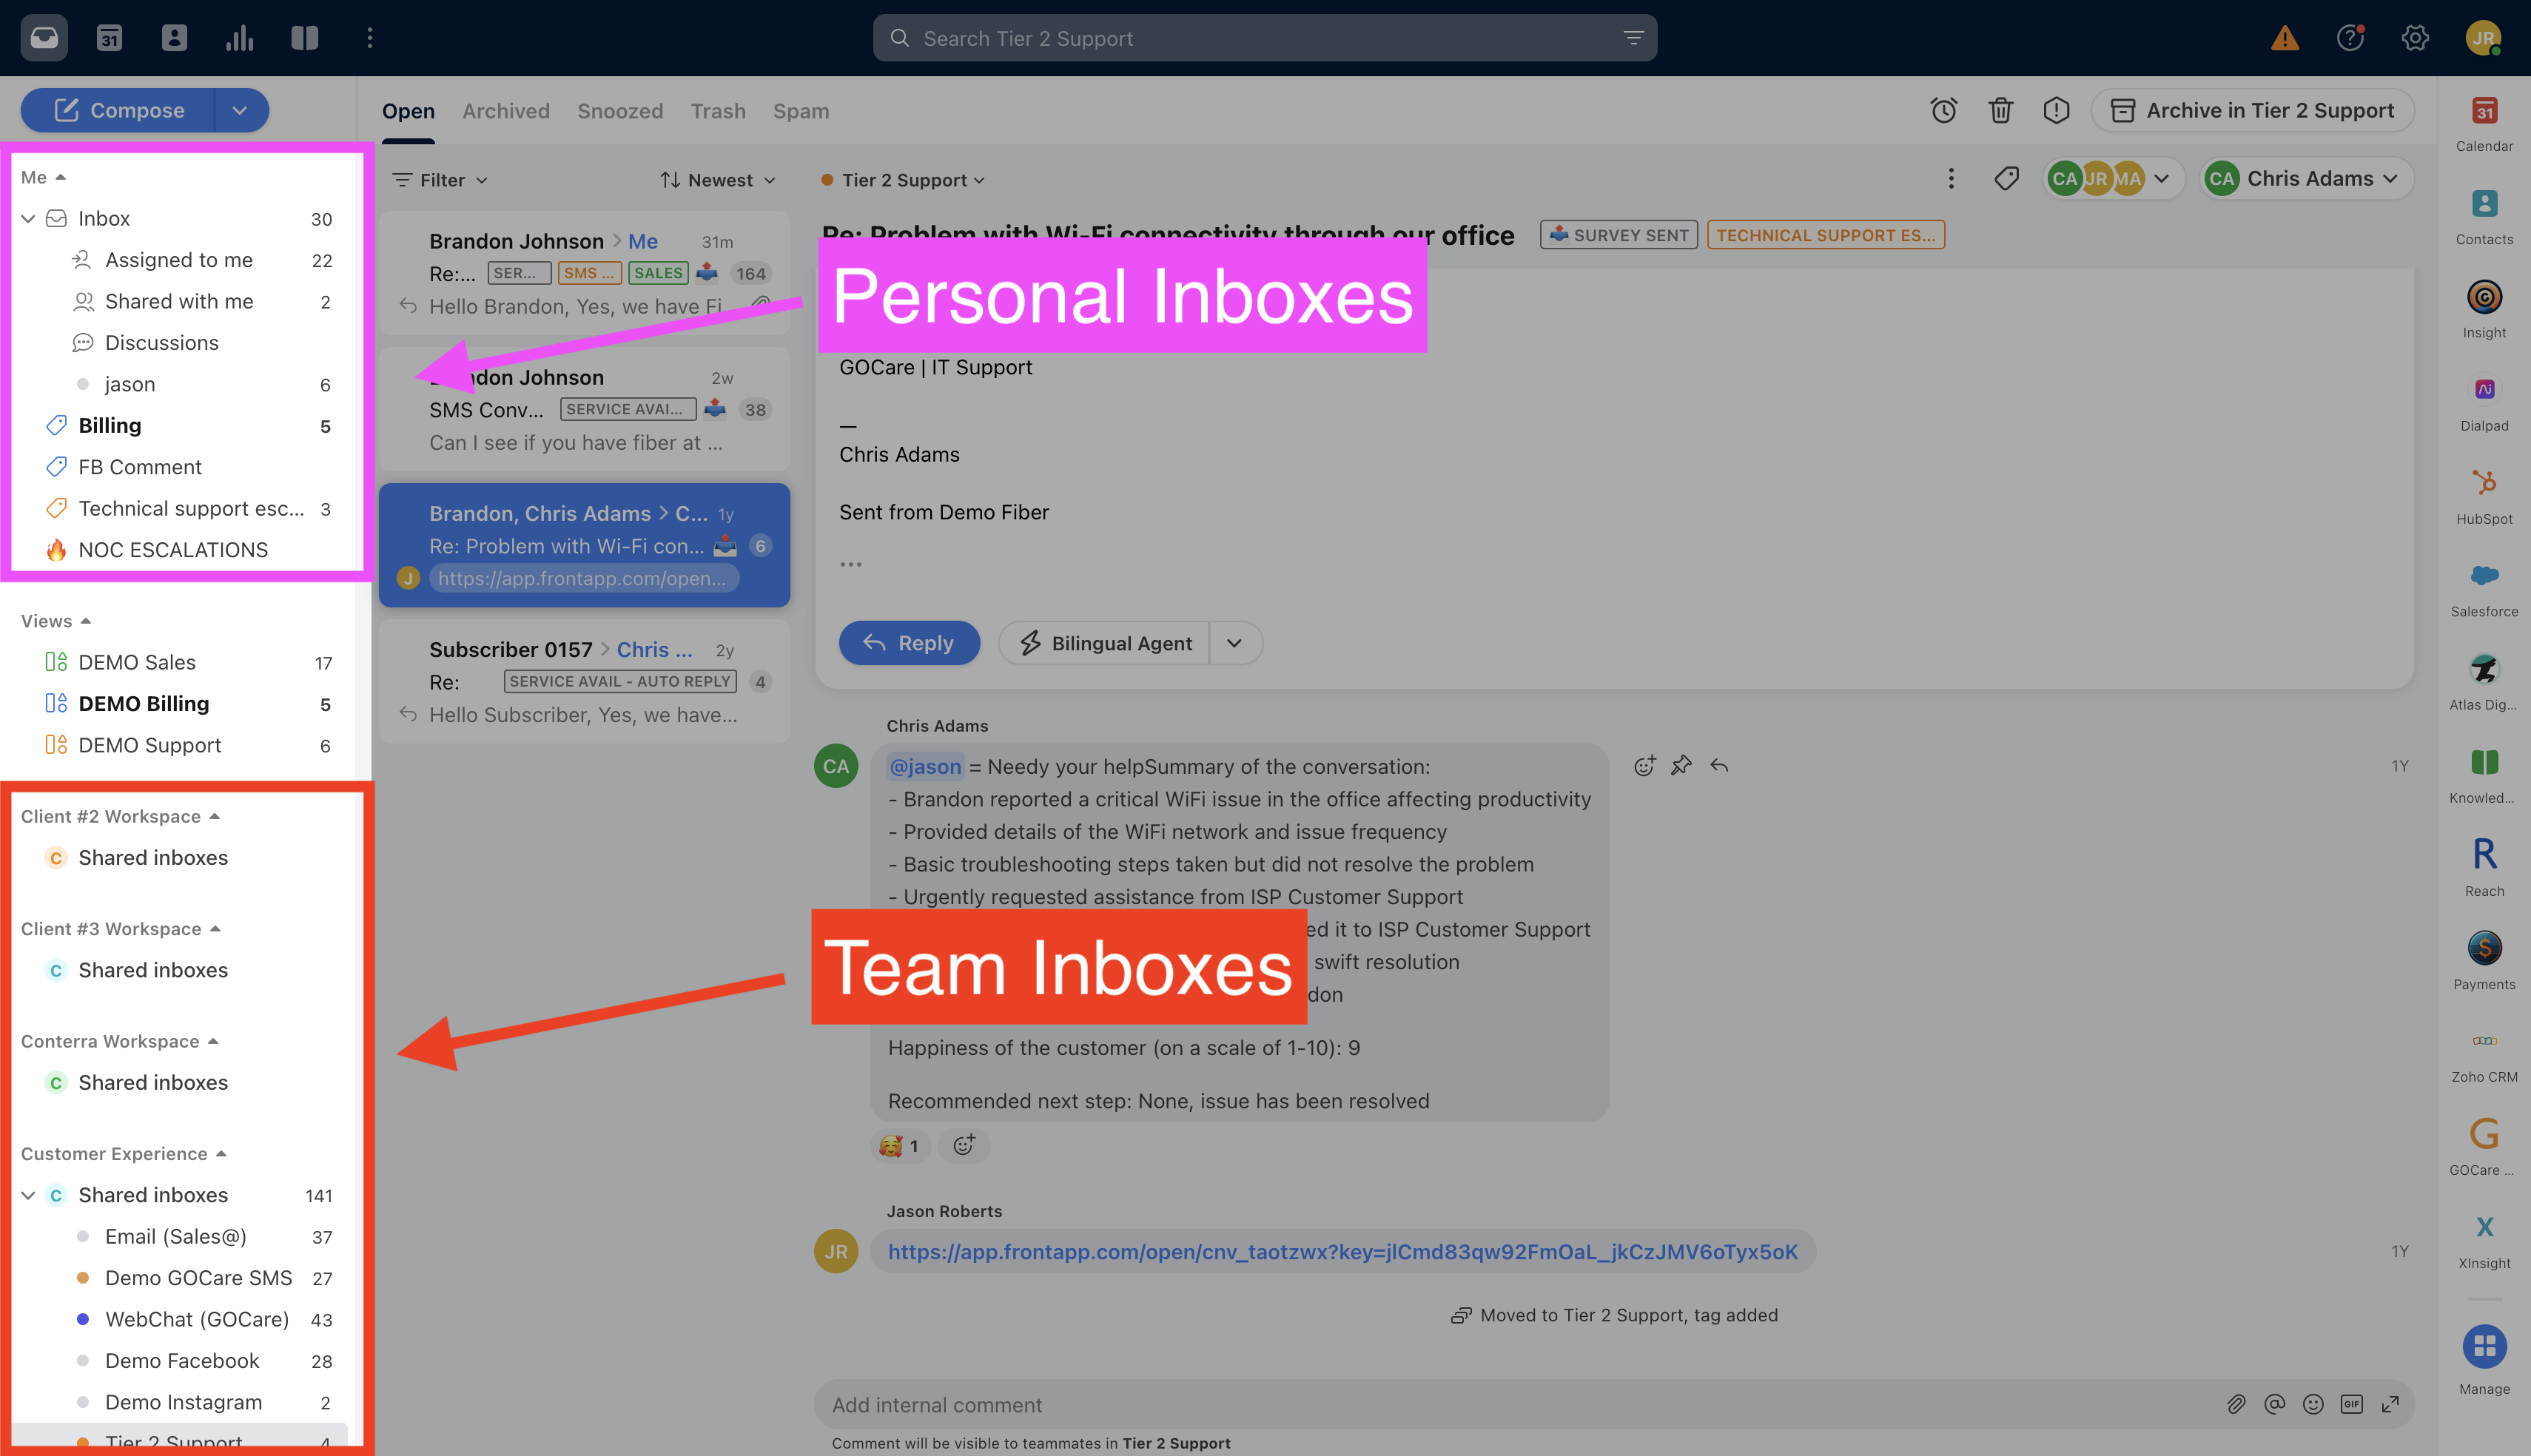Screen dimensions: 2531x1456
Task: Click the Search Tier 2 Support field
Action: click(x=1265, y=38)
